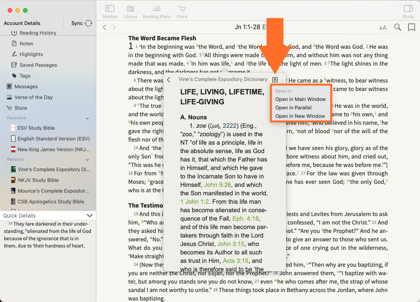Open ESV Study Bible favorite

tap(36, 128)
